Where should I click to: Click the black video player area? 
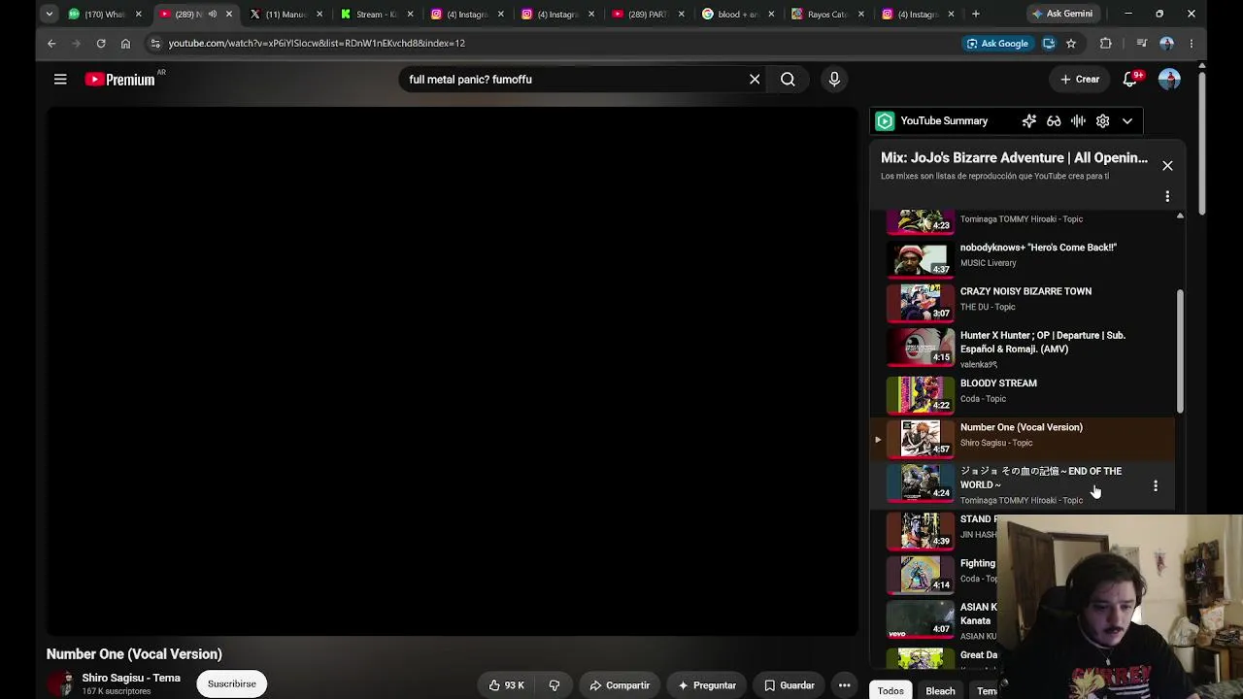click(x=453, y=371)
